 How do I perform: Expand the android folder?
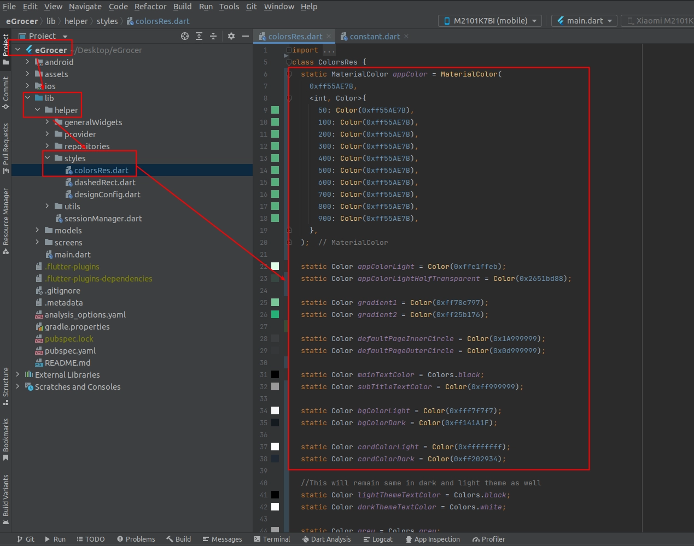27,62
